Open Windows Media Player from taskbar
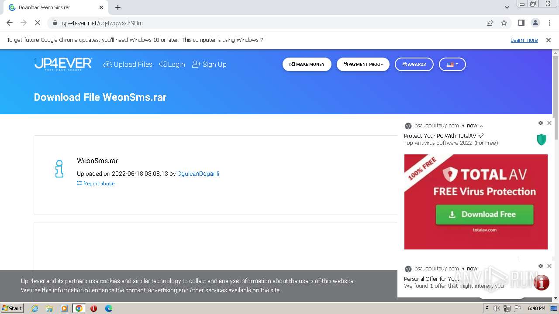559x314 pixels. click(64, 308)
